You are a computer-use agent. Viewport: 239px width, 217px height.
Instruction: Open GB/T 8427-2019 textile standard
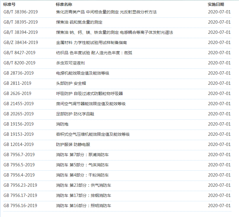[19, 53]
